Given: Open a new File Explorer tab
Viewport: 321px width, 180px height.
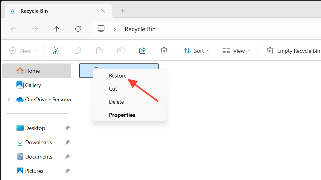Looking at the screenshot, I should click(x=123, y=11).
